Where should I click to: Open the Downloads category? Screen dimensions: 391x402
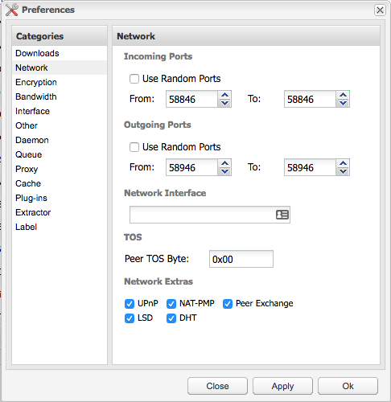pos(60,53)
